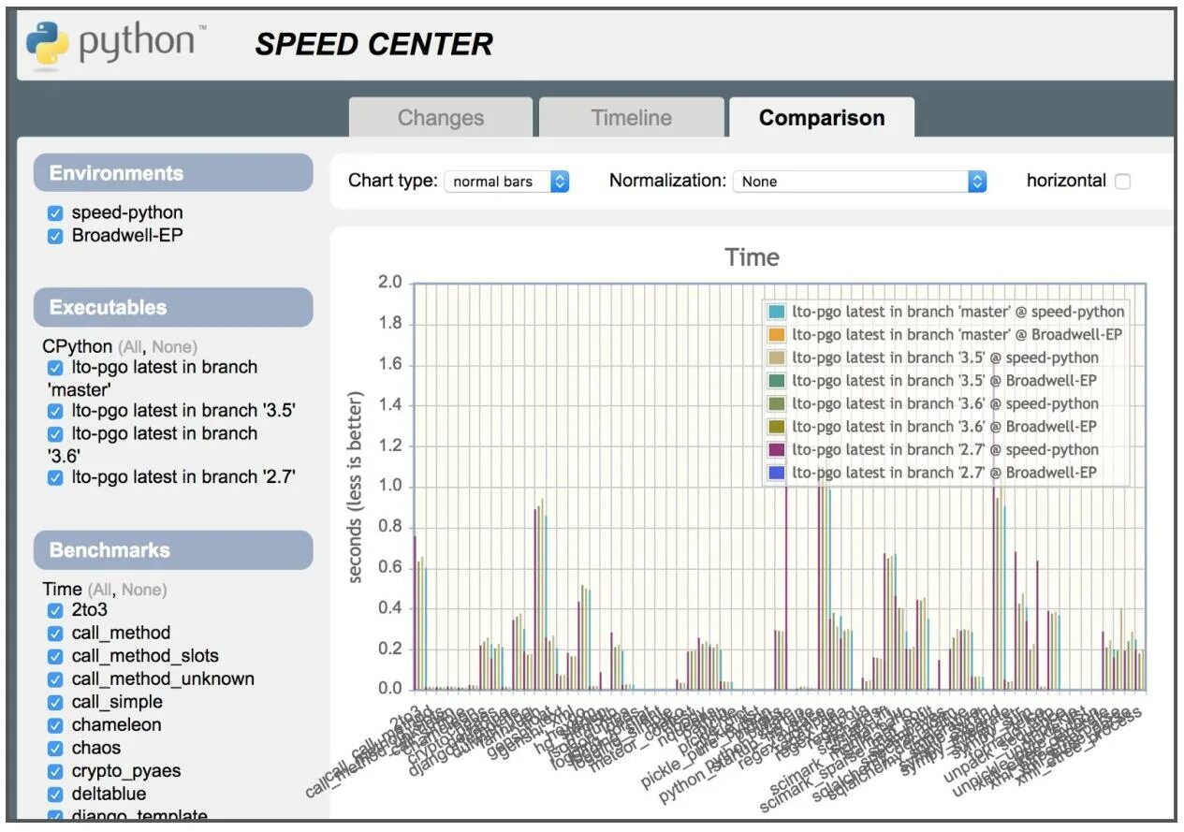The width and height of the screenshot is (1184, 832).
Task: Open the Chart type dropdown
Action: point(506,182)
